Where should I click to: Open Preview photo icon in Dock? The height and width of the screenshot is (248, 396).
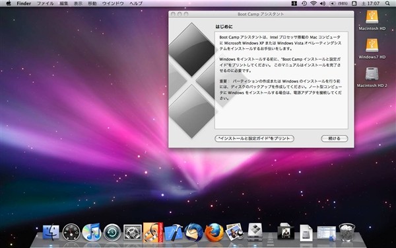(234, 232)
